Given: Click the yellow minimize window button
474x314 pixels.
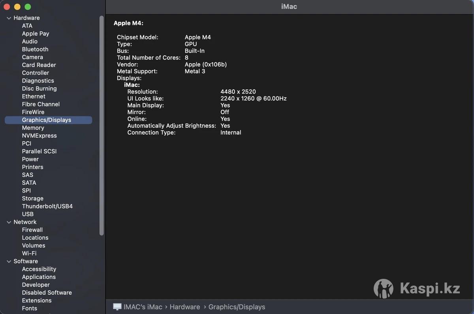Looking at the screenshot, I should tap(17, 7).
